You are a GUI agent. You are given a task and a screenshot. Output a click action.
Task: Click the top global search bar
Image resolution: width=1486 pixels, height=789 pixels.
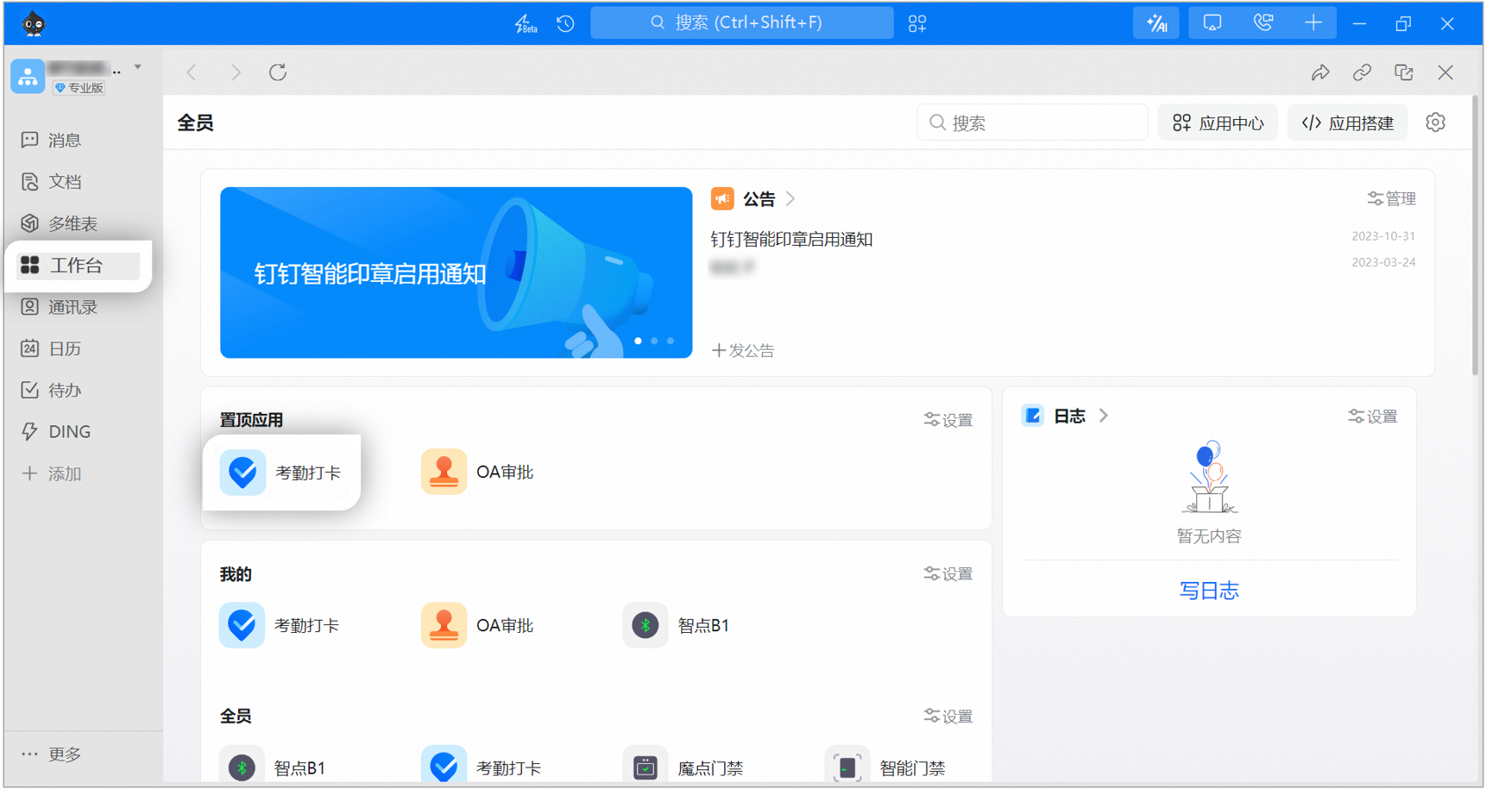(x=742, y=23)
